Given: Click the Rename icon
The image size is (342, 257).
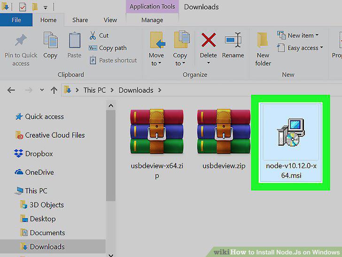Looking at the screenshot, I should pos(233,40).
